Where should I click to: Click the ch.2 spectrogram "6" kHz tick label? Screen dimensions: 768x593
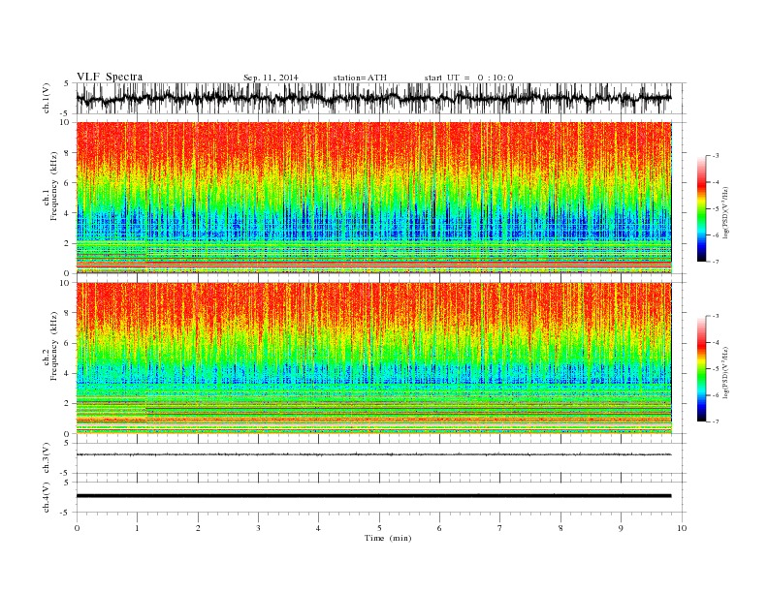point(68,343)
